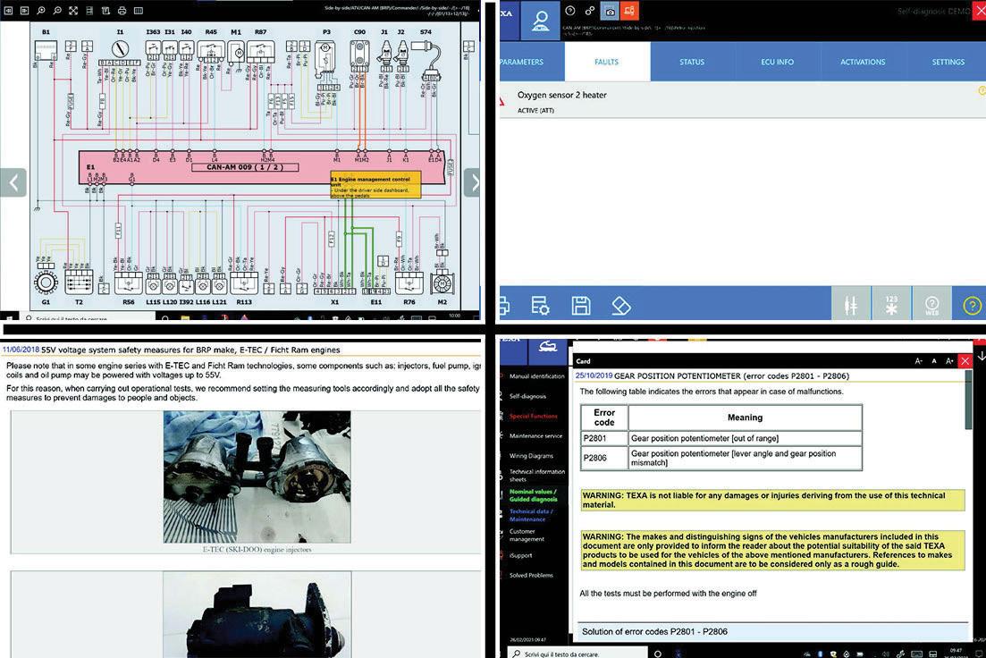Zoom in on the wiring diagram
Image resolution: width=986 pixels, height=658 pixels.
point(41,10)
